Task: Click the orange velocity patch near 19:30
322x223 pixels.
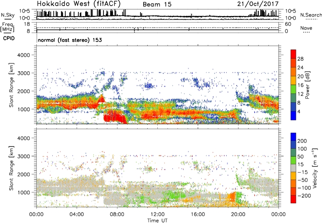Action: (233, 196)
